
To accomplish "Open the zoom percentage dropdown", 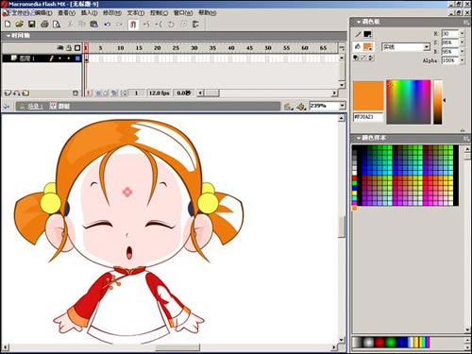I will (343, 106).
